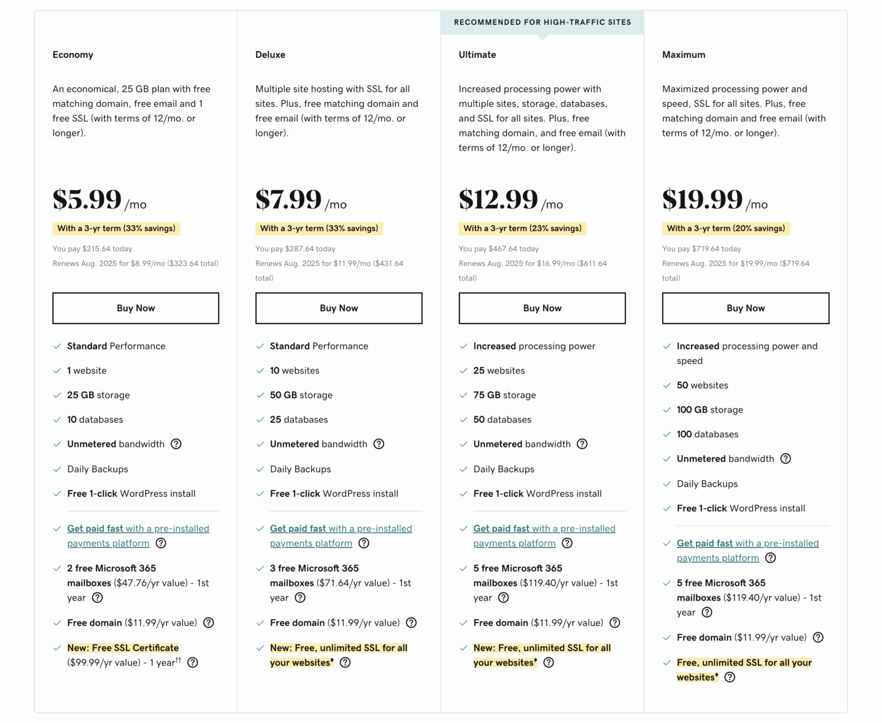The width and height of the screenshot is (882, 723).
Task: Click help icon for Maximum Microsoft 365 mailboxes
Action: coord(707,613)
